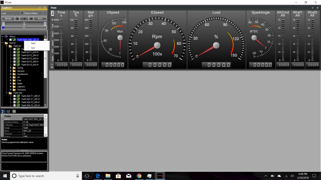Click the AprCal folder icon
321x180 pixels.
[6, 43]
